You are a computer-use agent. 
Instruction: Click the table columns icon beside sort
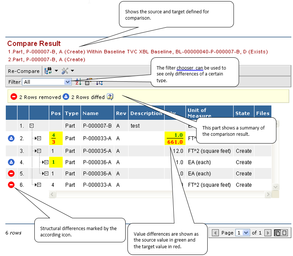(88, 82)
